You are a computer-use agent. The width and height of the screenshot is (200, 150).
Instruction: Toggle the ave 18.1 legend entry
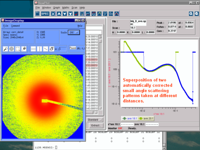tap(132, 118)
